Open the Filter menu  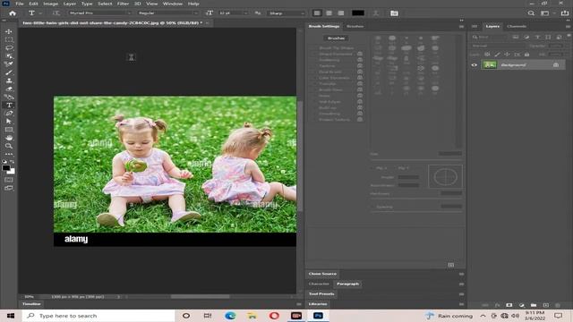click(x=124, y=4)
